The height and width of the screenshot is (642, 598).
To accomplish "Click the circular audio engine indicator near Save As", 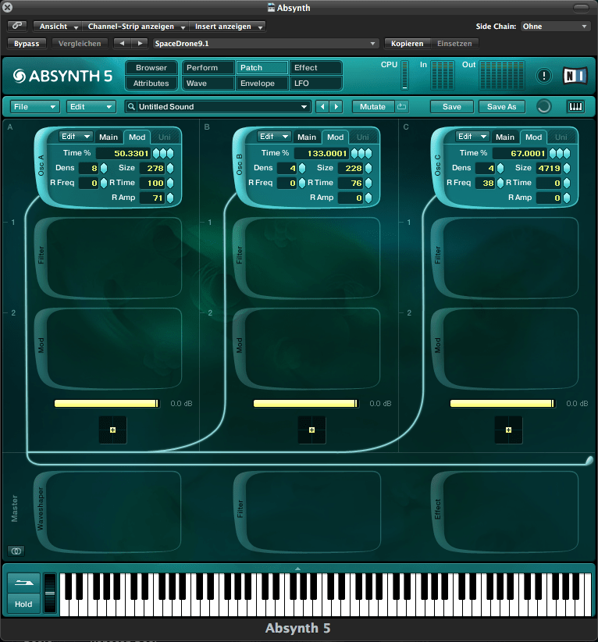I will [x=543, y=107].
